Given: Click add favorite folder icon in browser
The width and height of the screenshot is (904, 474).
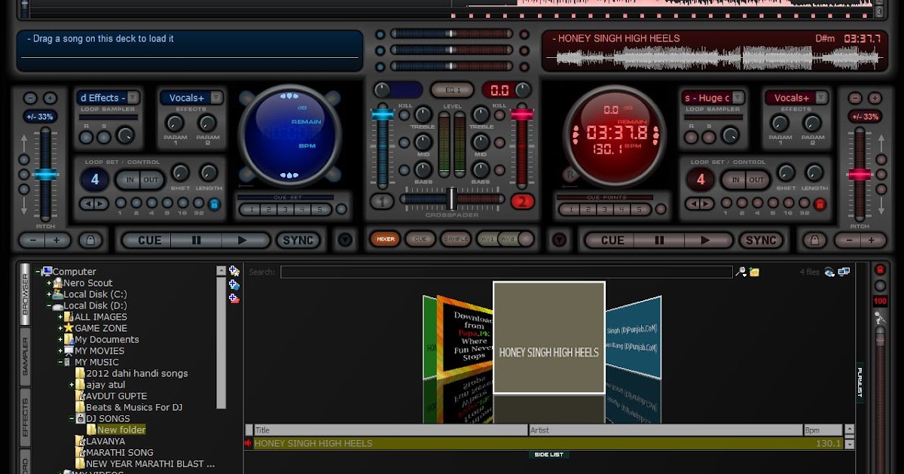Looking at the screenshot, I should (234, 272).
